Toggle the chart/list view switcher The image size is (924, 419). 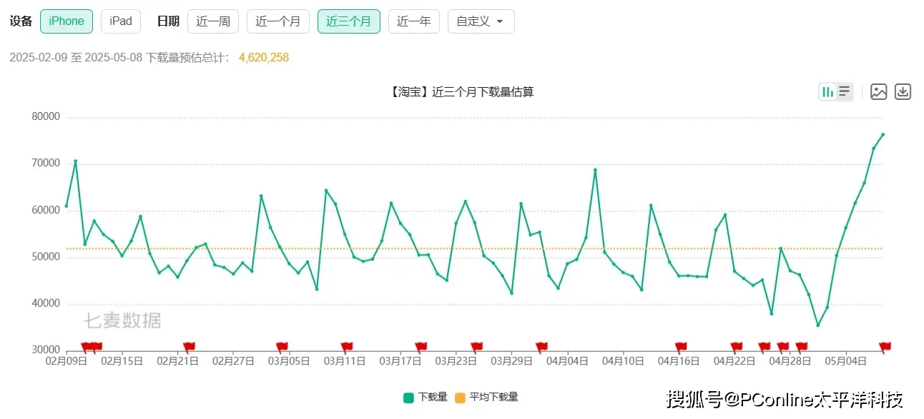pos(836,91)
